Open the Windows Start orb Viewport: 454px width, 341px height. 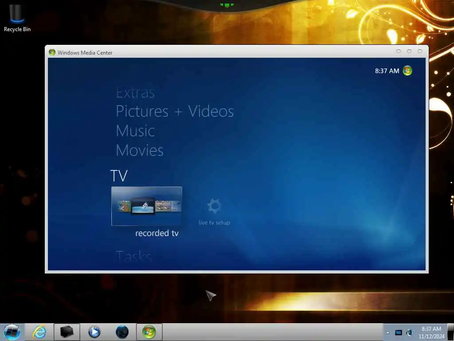(x=12, y=332)
